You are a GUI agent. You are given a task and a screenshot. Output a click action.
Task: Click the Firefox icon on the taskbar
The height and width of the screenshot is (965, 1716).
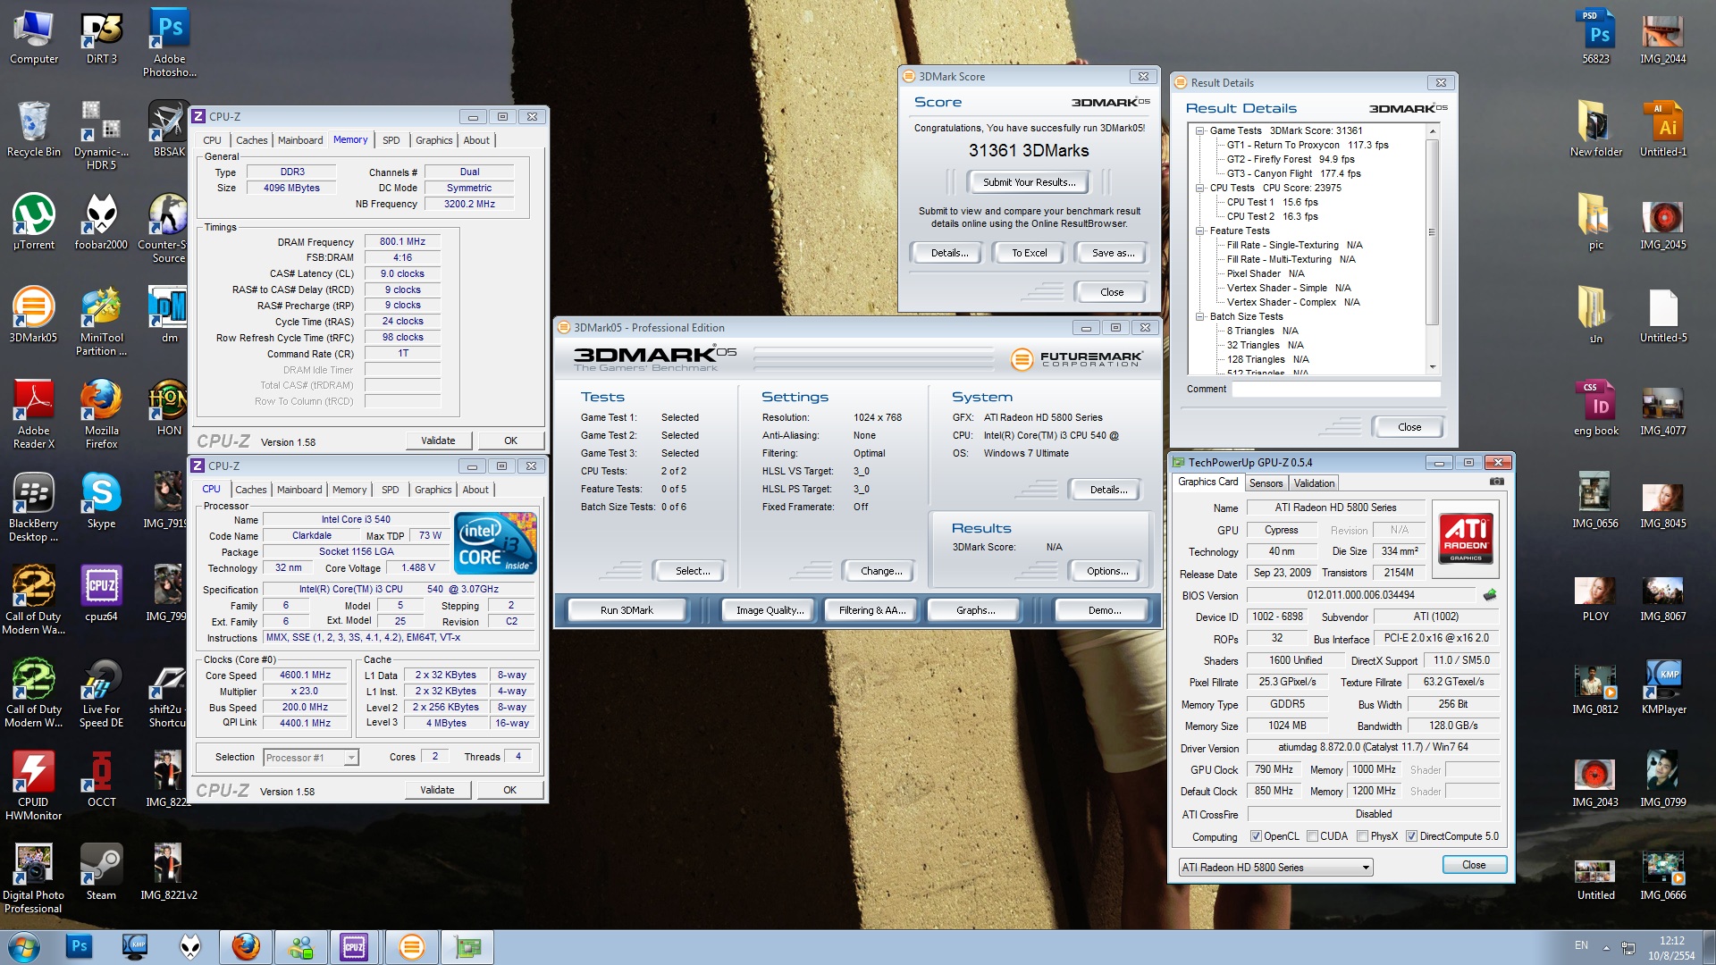point(245,946)
